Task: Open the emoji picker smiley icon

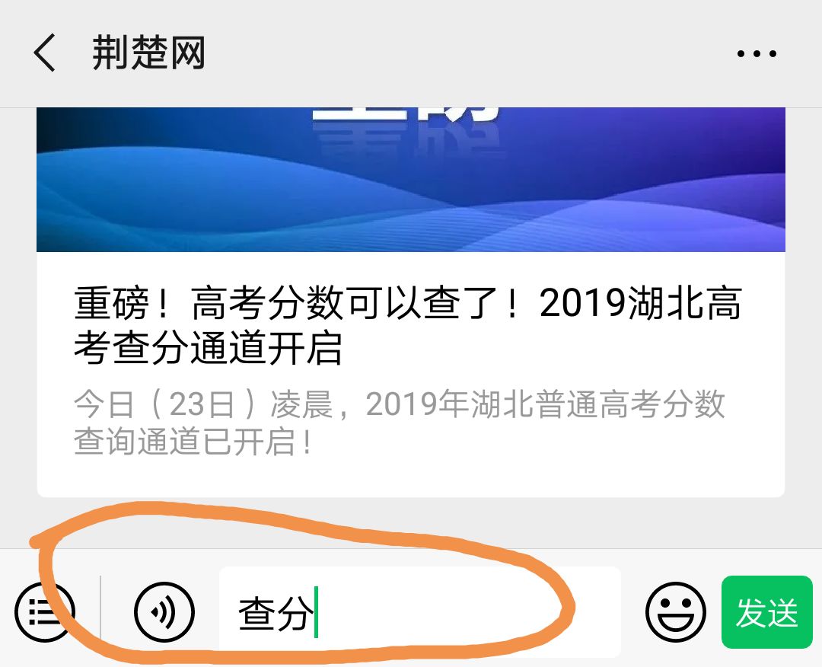Action: pos(676,612)
